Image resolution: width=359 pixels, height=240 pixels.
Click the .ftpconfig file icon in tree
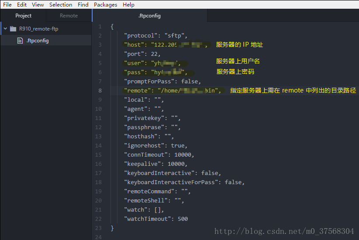point(20,41)
